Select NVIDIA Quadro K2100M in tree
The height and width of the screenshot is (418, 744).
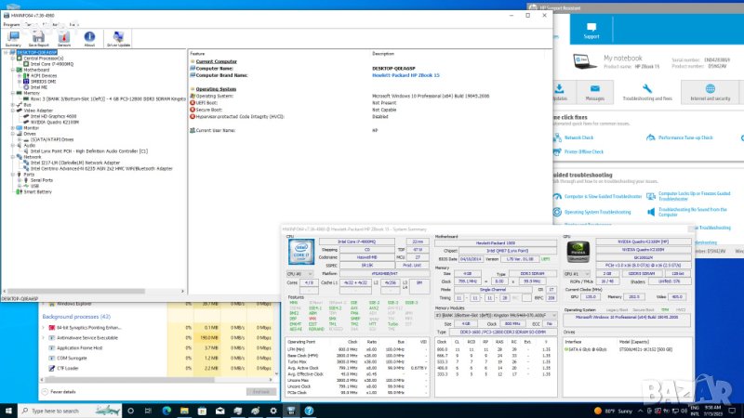coord(48,122)
